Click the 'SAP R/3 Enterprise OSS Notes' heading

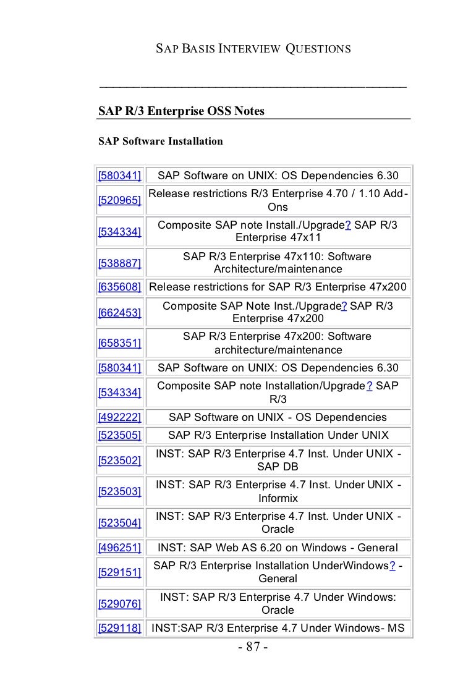point(181,111)
